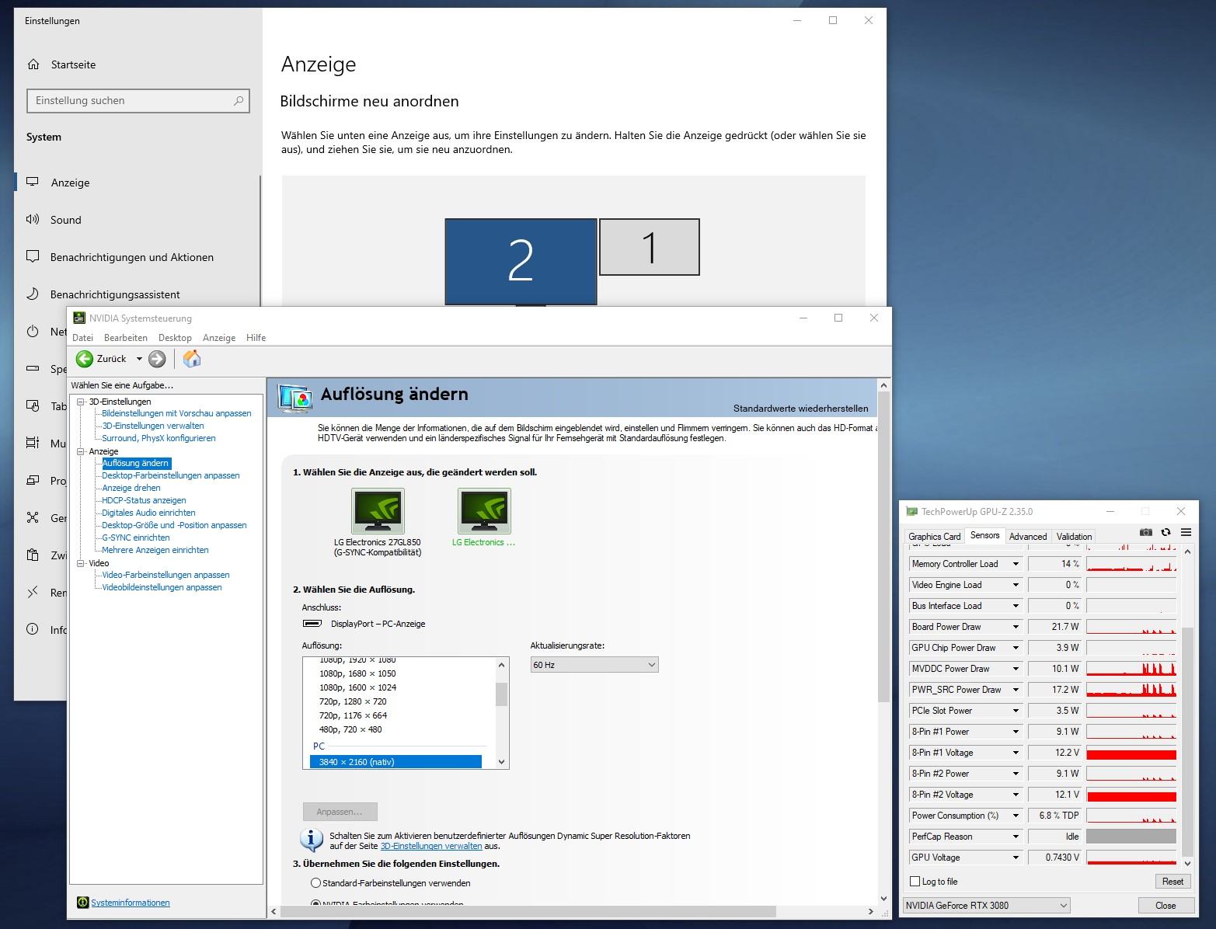Open the Aktualisierungsrate 60 Hz dropdown

click(594, 665)
